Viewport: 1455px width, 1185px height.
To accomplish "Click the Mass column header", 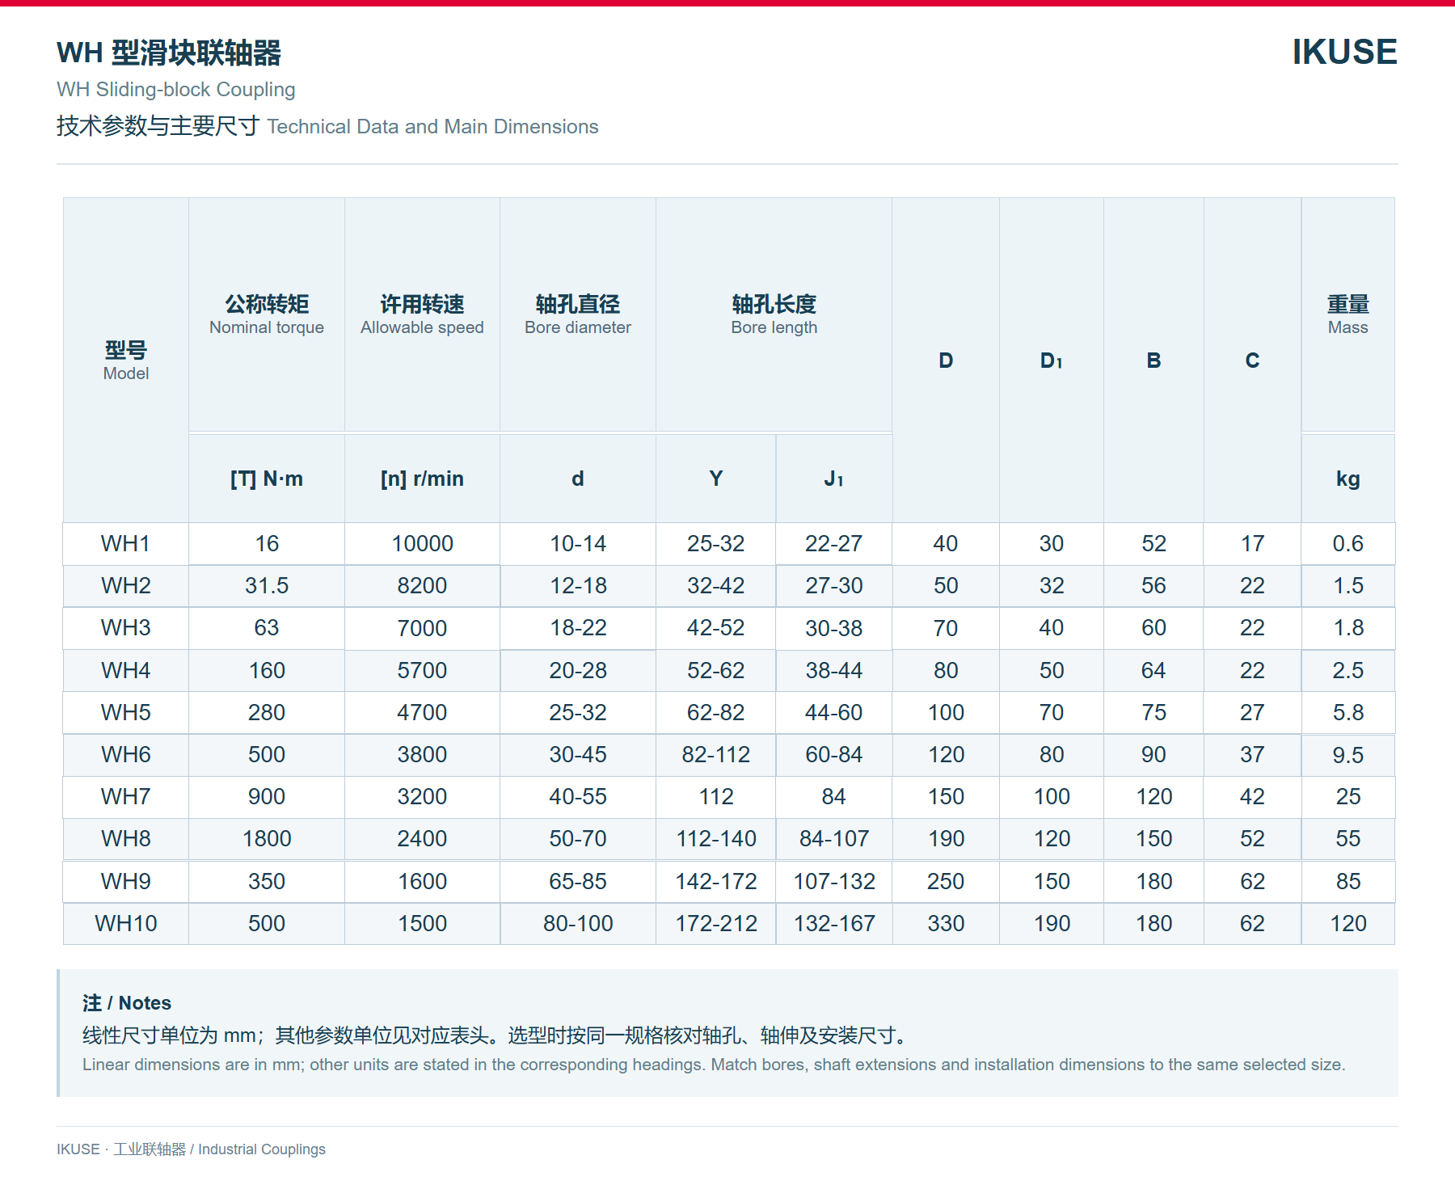I will click(x=1347, y=314).
